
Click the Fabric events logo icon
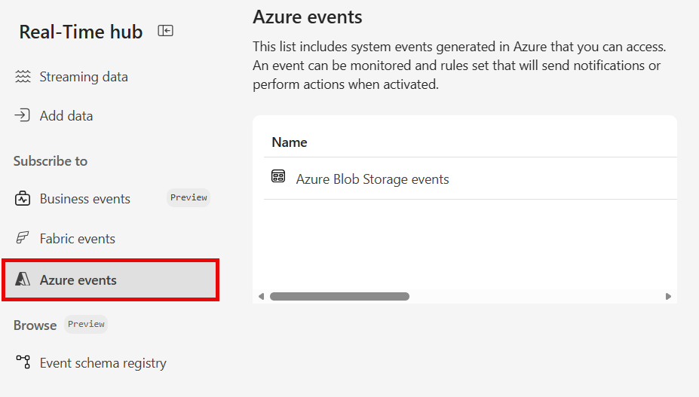pyautogui.click(x=23, y=238)
